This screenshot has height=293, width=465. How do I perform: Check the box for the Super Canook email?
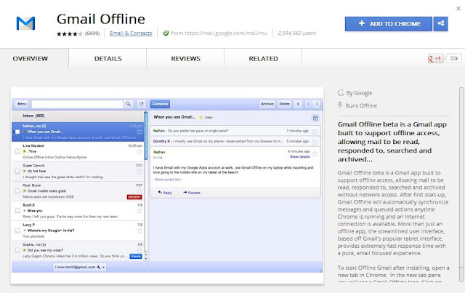coord(17,172)
